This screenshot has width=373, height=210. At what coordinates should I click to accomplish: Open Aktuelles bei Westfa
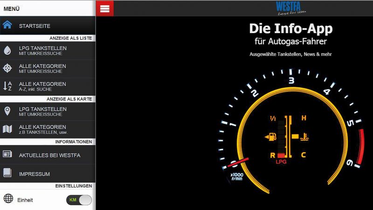coord(48,155)
